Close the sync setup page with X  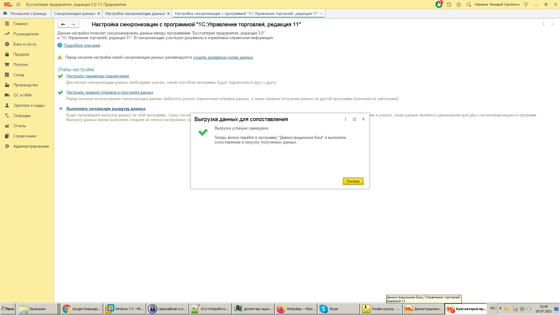[x=552, y=24]
